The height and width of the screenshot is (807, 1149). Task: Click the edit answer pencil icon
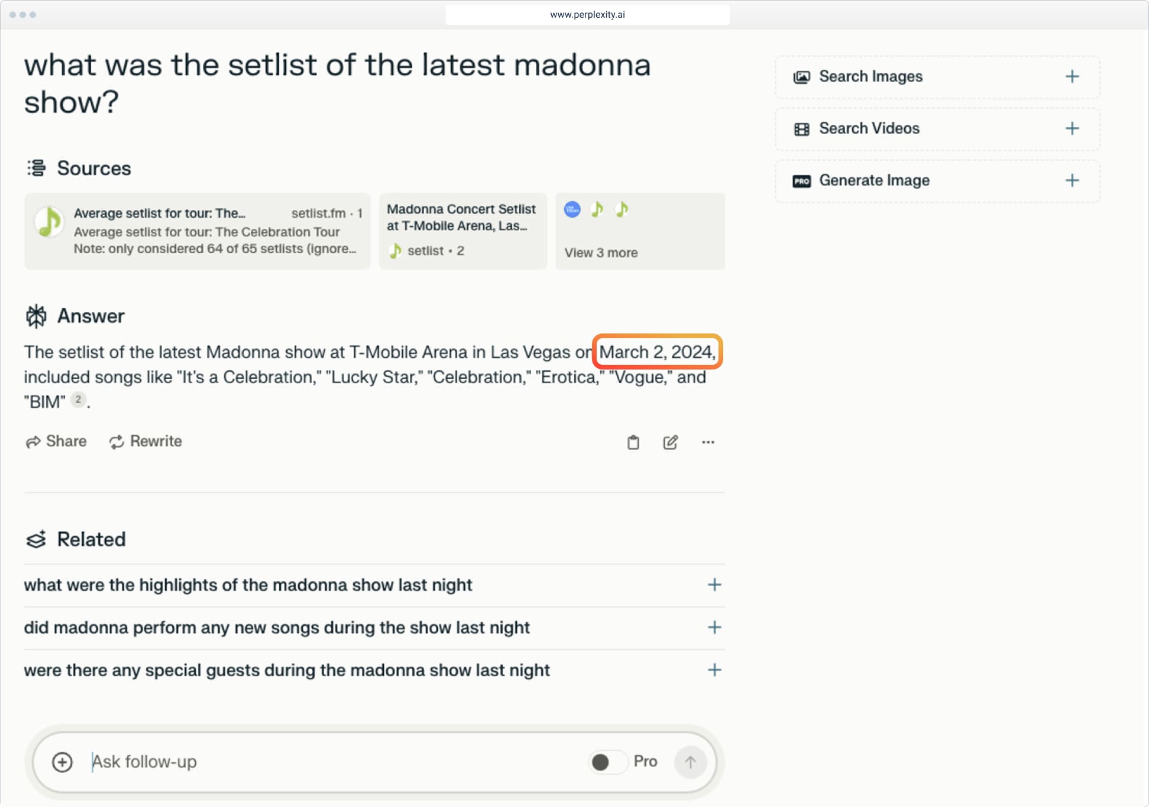[670, 442]
